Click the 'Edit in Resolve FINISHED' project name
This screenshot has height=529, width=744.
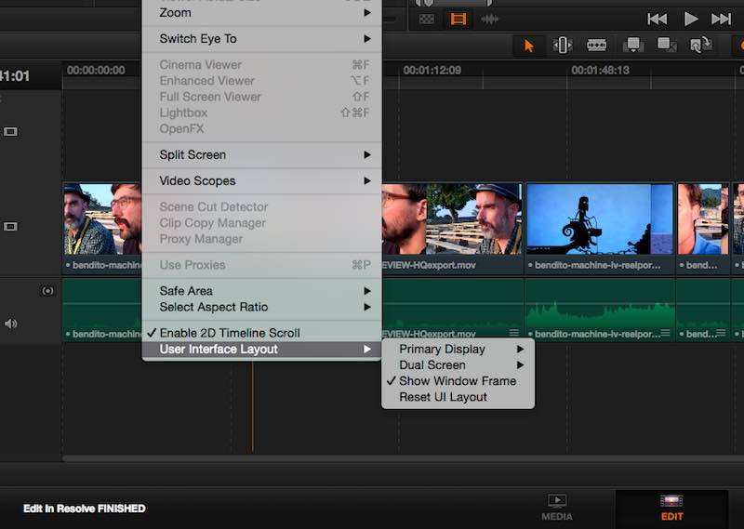(85, 509)
